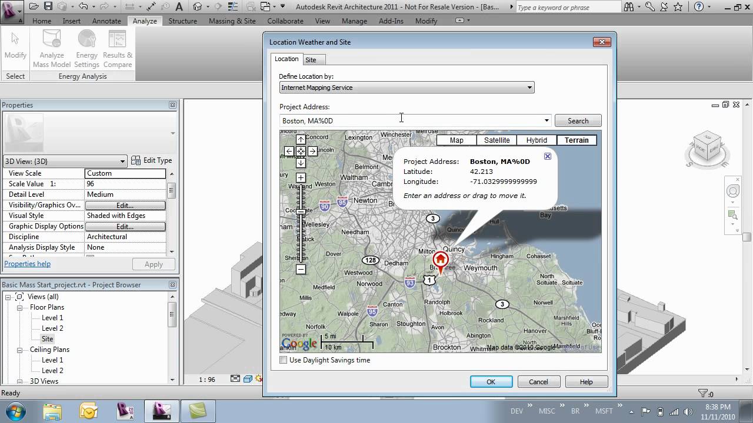Open the Project Address dropdown
The height and width of the screenshot is (423, 753).
click(546, 120)
